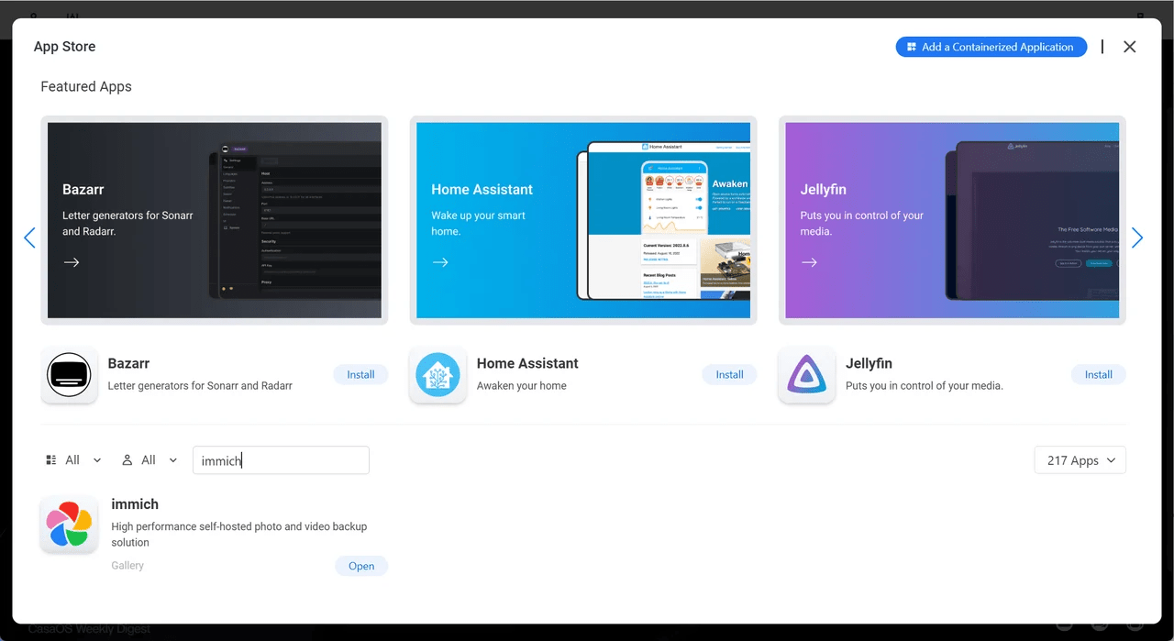Open the Home Assistant featured banner
This screenshot has height=641, width=1174.
point(583,220)
